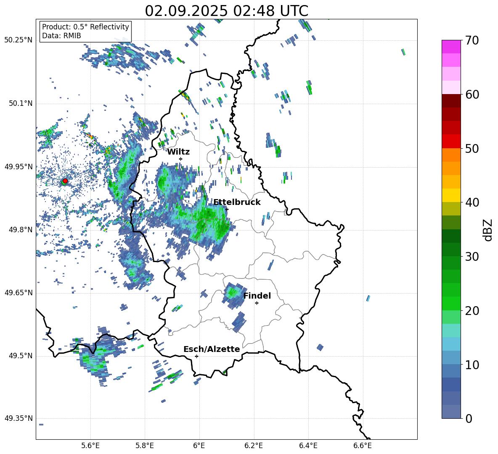498x454 pixels.
Task: Click the 6.4°E longitude label
Action: [x=308, y=446]
